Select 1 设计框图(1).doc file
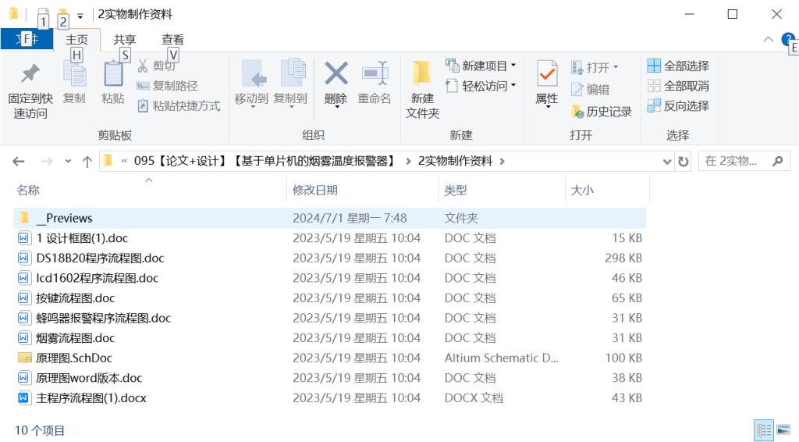The image size is (799, 442). [330, 238]
